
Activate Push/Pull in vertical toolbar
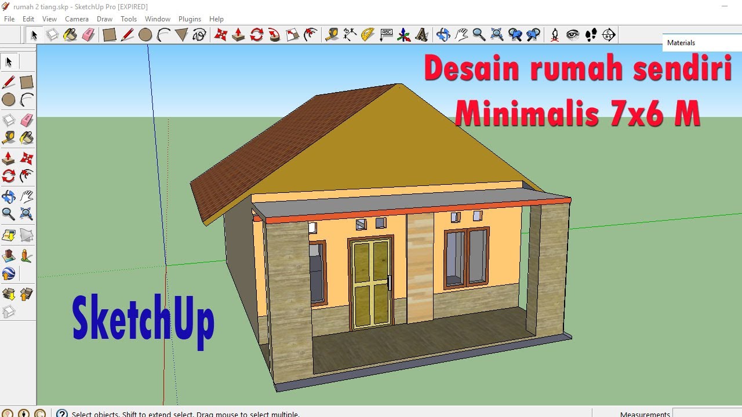[9, 158]
